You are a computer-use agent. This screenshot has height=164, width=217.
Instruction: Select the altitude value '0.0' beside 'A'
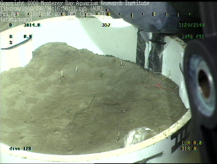pos(28,36)
